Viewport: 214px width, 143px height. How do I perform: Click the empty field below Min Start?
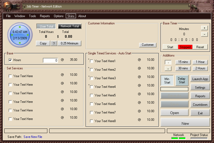174,89
